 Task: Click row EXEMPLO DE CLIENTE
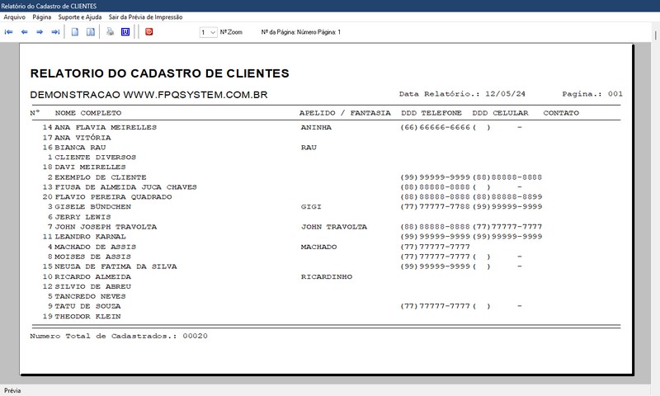point(101,177)
